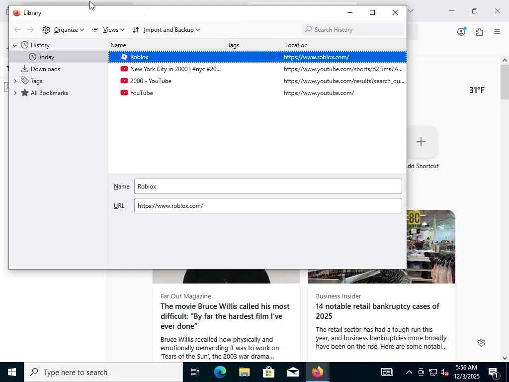Click the Roblox favicon icon
This screenshot has width=509, height=382.
pyautogui.click(x=124, y=57)
